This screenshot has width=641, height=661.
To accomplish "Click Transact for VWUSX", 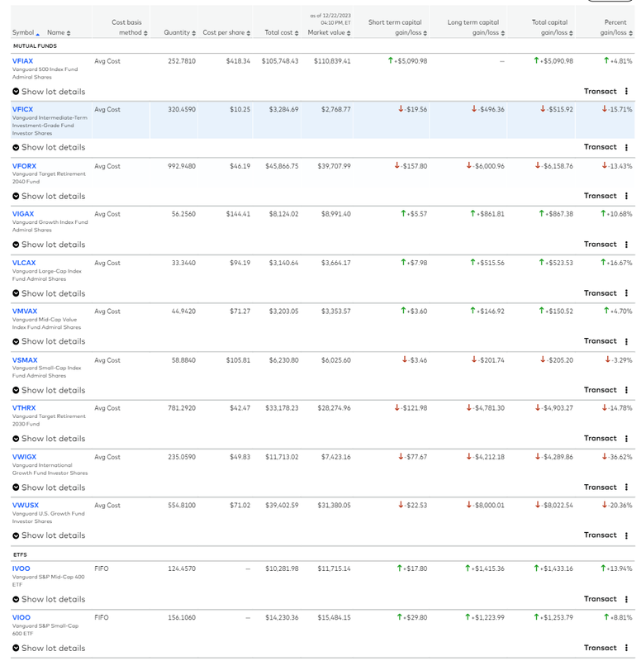I will point(601,535).
